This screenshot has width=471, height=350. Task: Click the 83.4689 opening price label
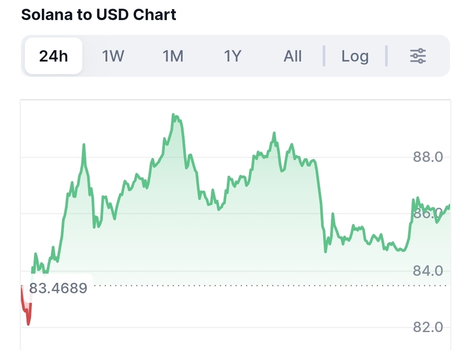tap(58, 288)
